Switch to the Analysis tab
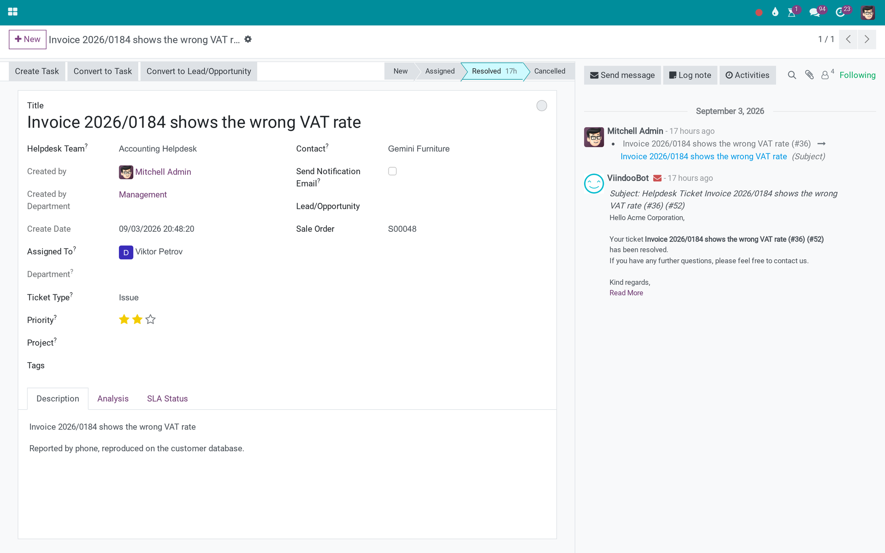 113,399
